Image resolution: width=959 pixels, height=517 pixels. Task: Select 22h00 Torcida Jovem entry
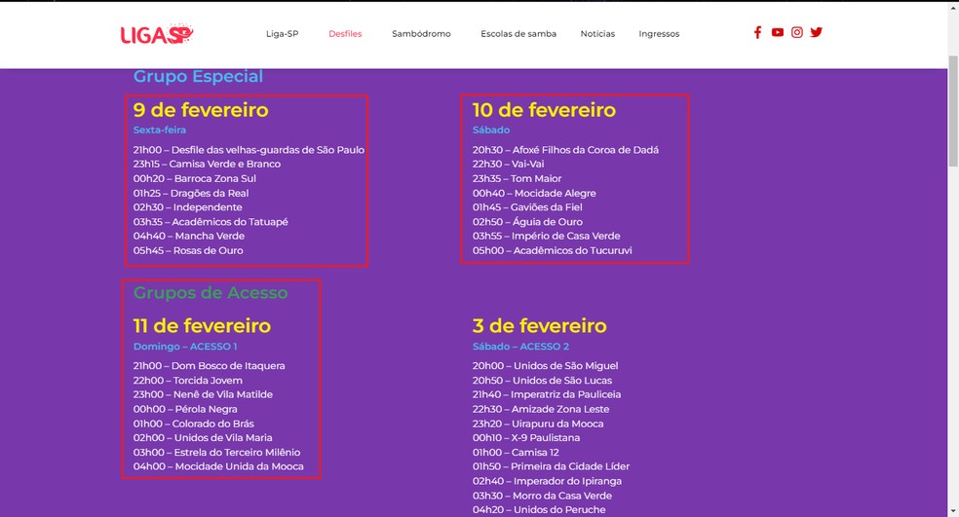pos(188,380)
